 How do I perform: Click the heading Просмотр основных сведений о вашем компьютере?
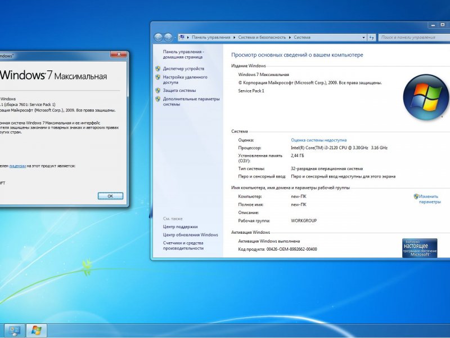(297, 55)
